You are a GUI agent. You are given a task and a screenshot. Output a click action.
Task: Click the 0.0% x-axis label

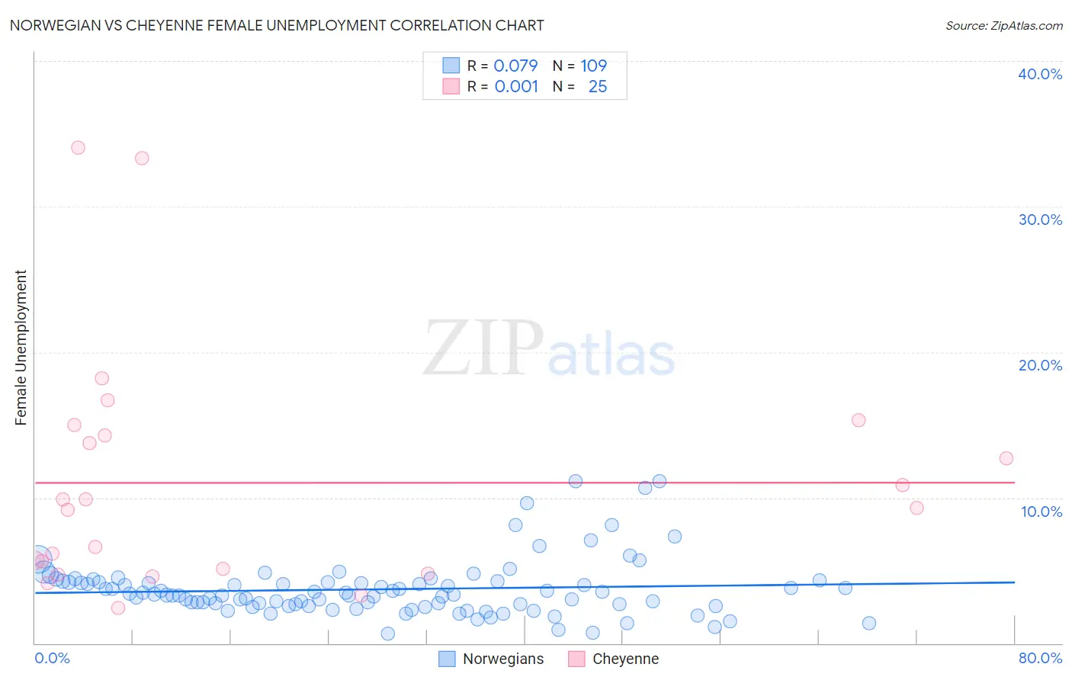53,658
